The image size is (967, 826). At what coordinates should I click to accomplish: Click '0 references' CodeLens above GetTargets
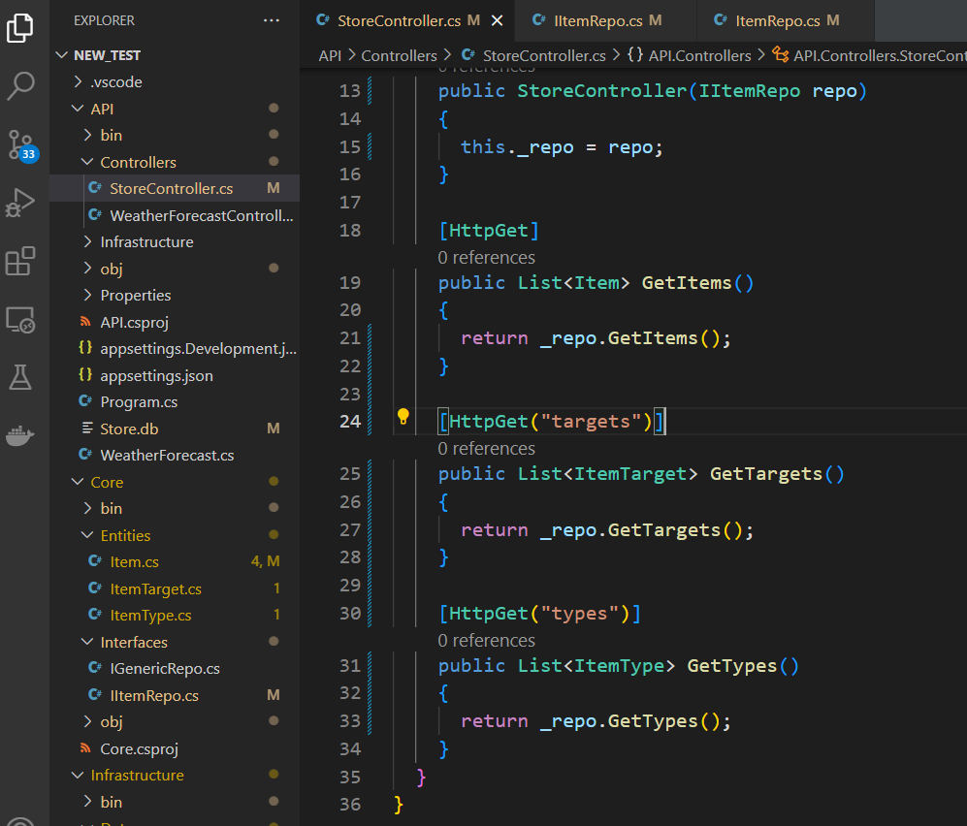486,448
